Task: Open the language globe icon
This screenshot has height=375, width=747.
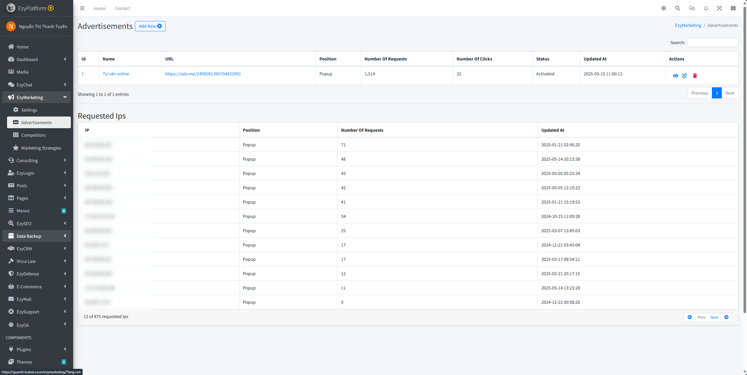Action: (664, 8)
